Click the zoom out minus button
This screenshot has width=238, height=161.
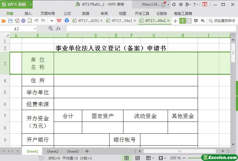click(x=184, y=158)
